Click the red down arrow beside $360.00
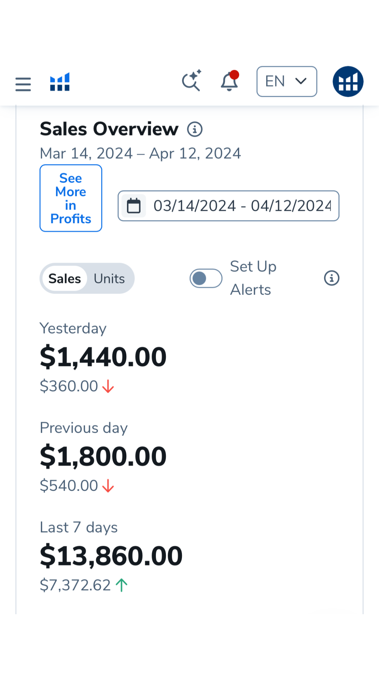 coord(108,387)
